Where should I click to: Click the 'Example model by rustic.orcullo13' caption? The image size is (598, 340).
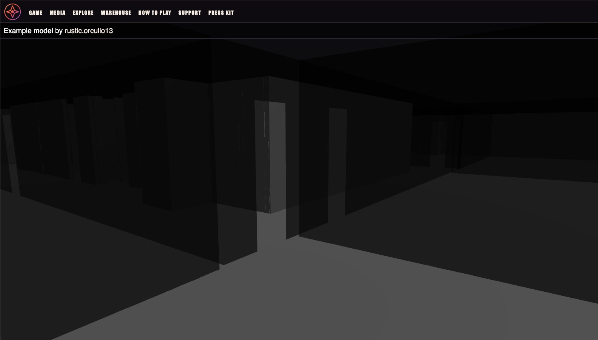tap(58, 31)
